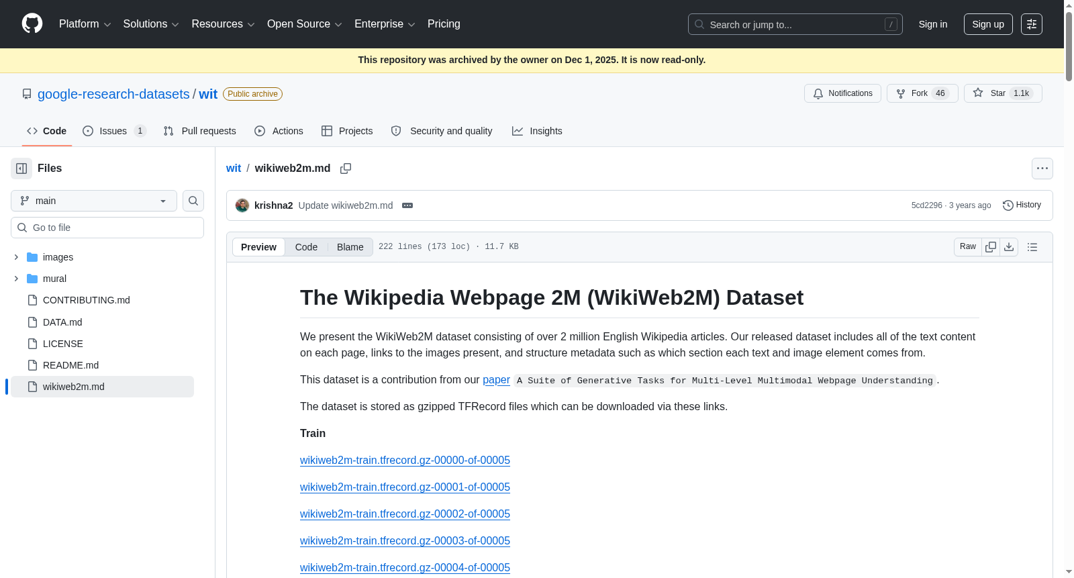Expand the Resources menu

pos(223,24)
